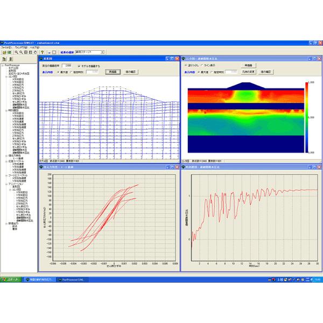Collapse the time history diagram tree node

coord(6,110)
